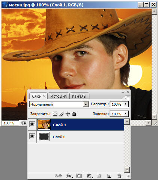Switch to the Каналы tab

pyautogui.click(x=79, y=96)
